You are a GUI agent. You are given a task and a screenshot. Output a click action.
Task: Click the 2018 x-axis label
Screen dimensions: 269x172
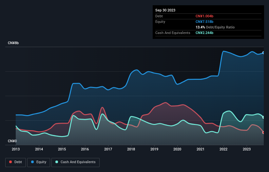[131, 149]
